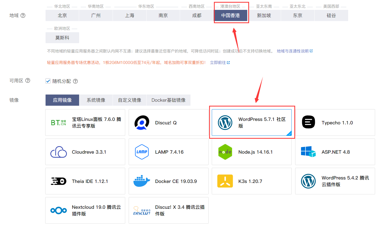Choose the Discuz! X 3.4 腾讯云插件版 card

click(x=168, y=210)
